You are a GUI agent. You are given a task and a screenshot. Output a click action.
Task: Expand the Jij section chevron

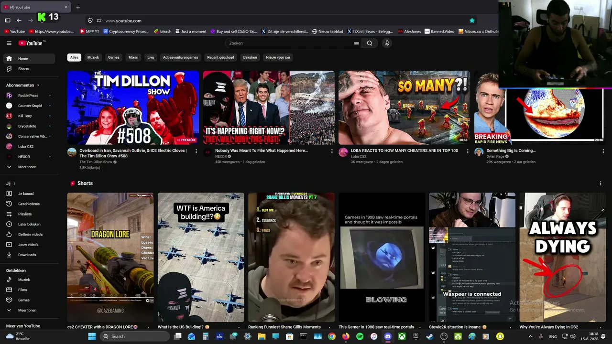(14, 183)
